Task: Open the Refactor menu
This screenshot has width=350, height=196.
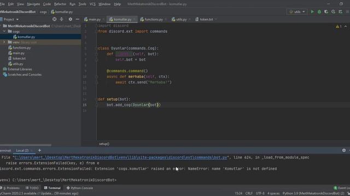Action: [x=60, y=4]
